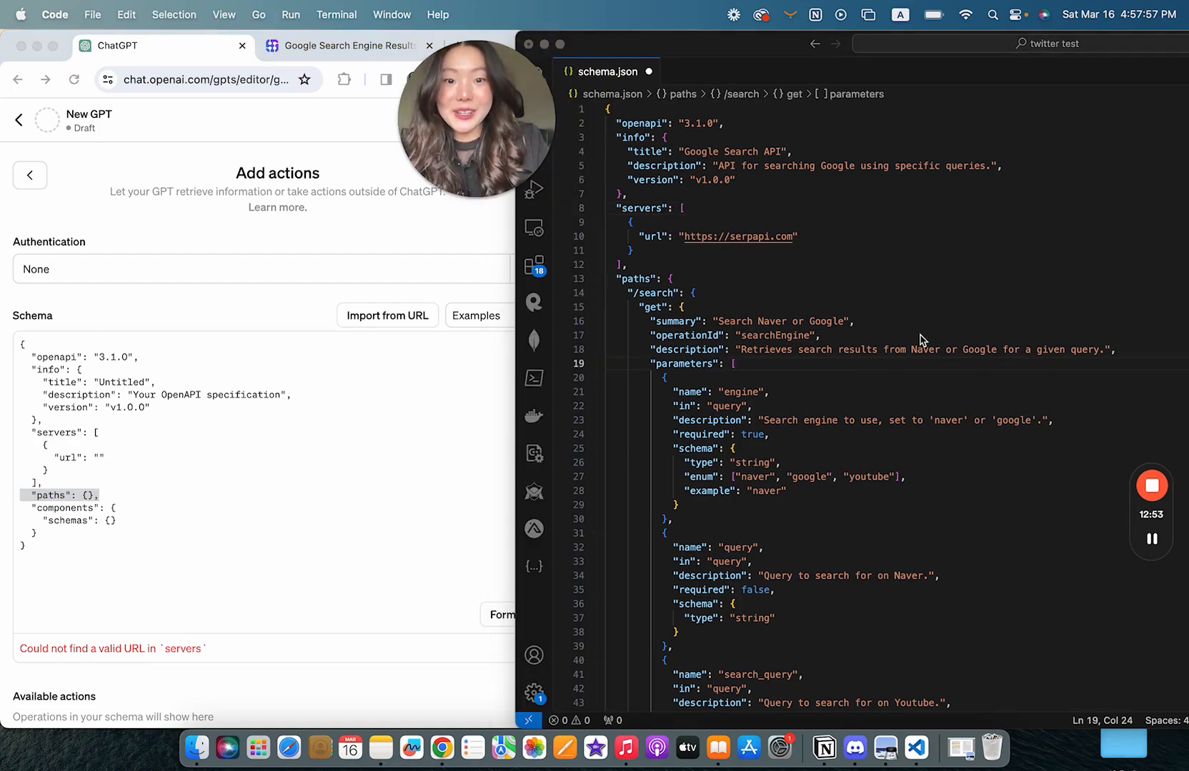Open Spotlight search in menu bar

993,14
